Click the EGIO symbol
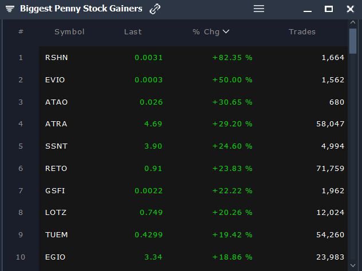The image size is (362, 271). [x=56, y=257]
